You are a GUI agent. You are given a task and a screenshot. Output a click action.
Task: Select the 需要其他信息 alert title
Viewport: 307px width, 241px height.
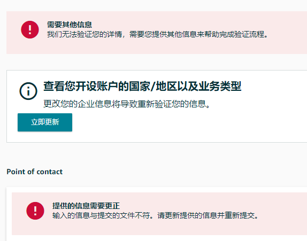tap(70, 25)
